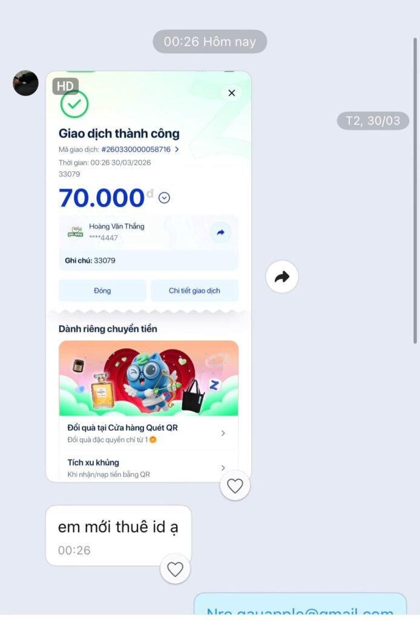Expand "Đổi quà tại Cửa hàng Quét QR" arrow
This screenshot has height=620, width=420.
click(x=223, y=434)
